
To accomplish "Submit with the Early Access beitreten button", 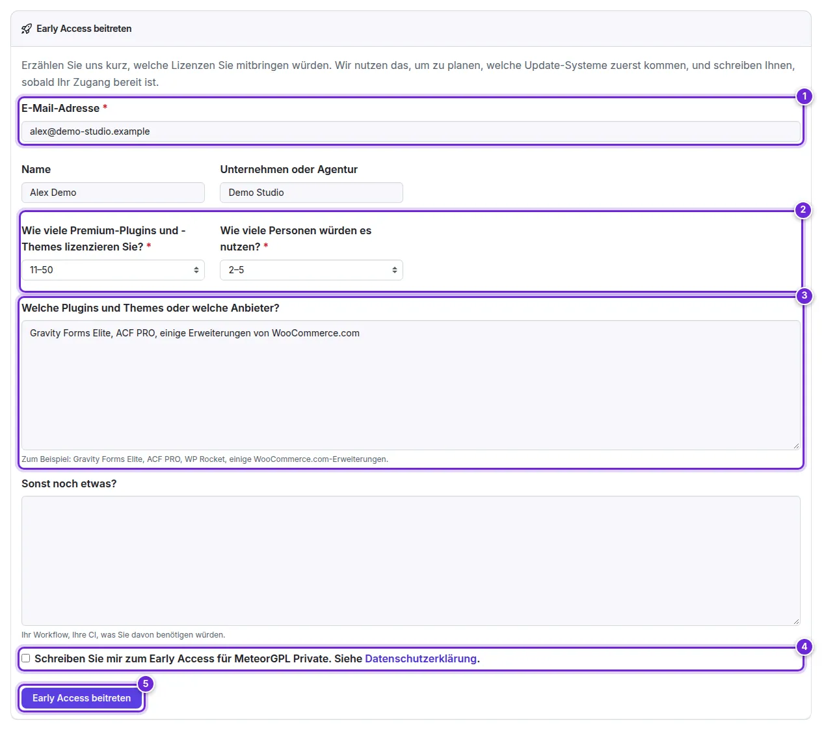I will pos(82,698).
